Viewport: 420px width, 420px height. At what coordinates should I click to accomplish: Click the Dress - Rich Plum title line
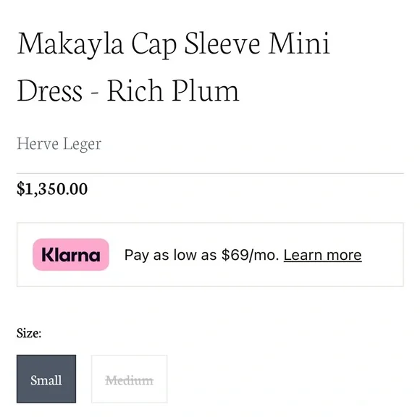[128, 91]
